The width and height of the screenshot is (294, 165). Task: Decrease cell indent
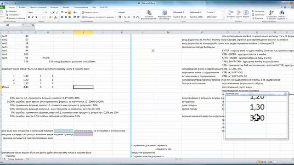(x=74, y=17)
